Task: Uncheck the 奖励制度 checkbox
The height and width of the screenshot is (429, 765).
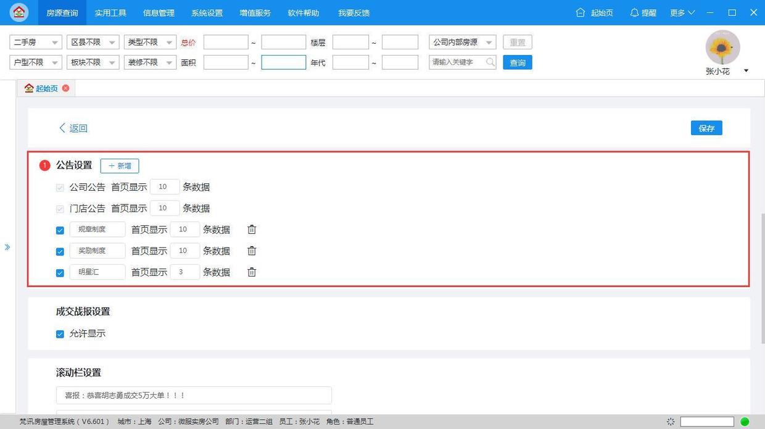Action: coord(60,251)
